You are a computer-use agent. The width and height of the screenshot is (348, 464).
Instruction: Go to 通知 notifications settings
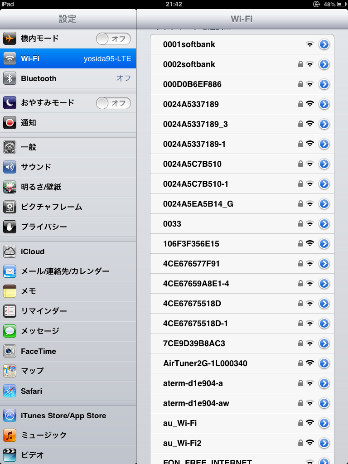pos(68,123)
